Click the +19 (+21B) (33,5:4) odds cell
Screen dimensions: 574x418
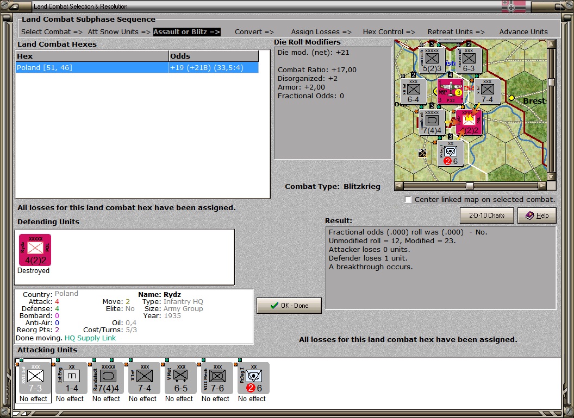pyautogui.click(x=214, y=68)
